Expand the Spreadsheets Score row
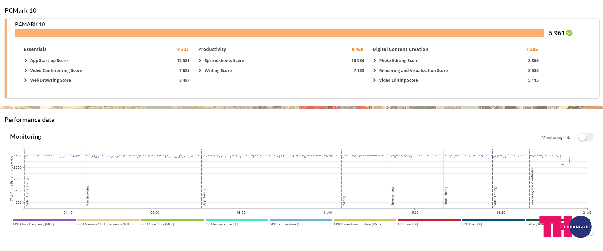Viewport: 603px width, 251px height. pos(200,61)
